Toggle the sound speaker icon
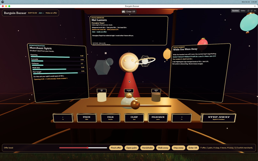This screenshot has width=258, height=161. pos(255,11)
